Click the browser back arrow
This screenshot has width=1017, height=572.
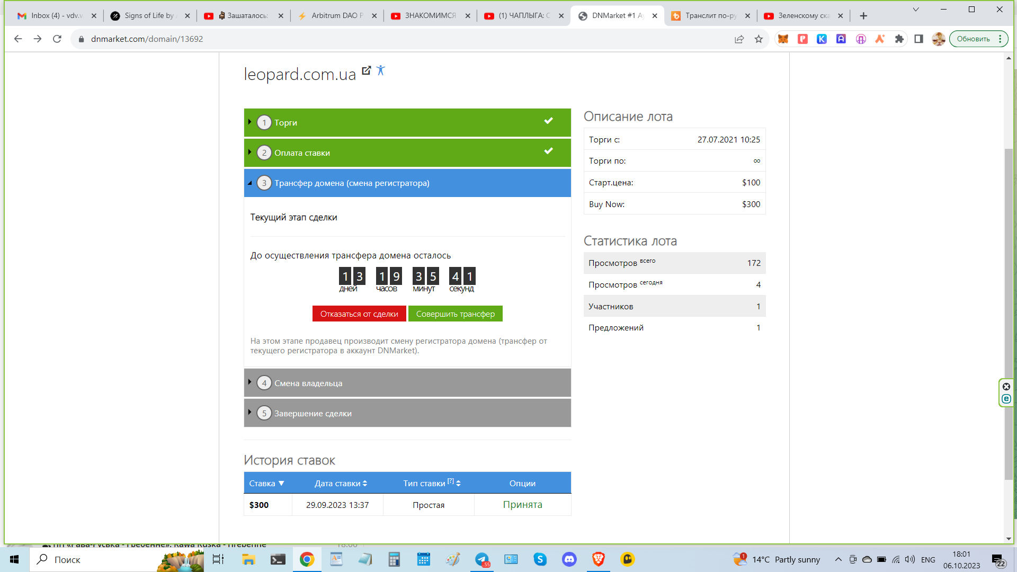pyautogui.click(x=18, y=39)
